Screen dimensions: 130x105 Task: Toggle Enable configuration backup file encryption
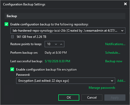tap(12, 69)
